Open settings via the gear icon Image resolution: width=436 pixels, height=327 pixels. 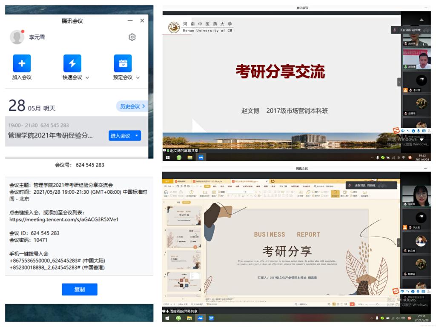coord(132,37)
